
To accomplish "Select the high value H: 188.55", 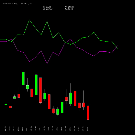I will [x=69, y=7].
